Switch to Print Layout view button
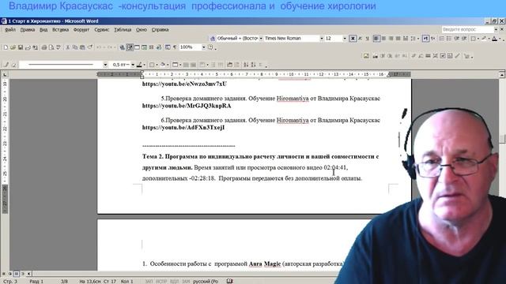 17,274
